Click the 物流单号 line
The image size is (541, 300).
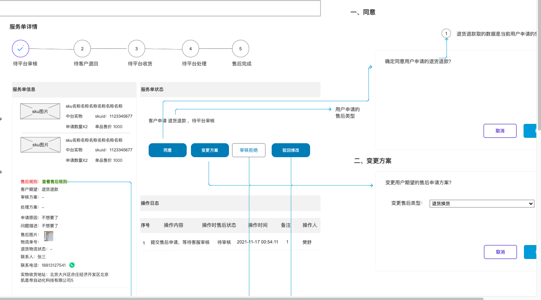30,242
